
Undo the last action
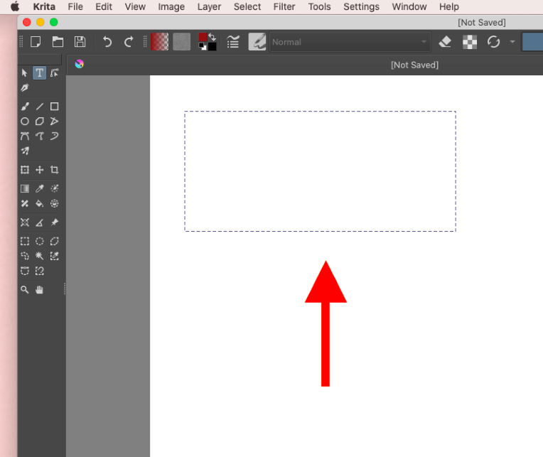coord(107,42)
